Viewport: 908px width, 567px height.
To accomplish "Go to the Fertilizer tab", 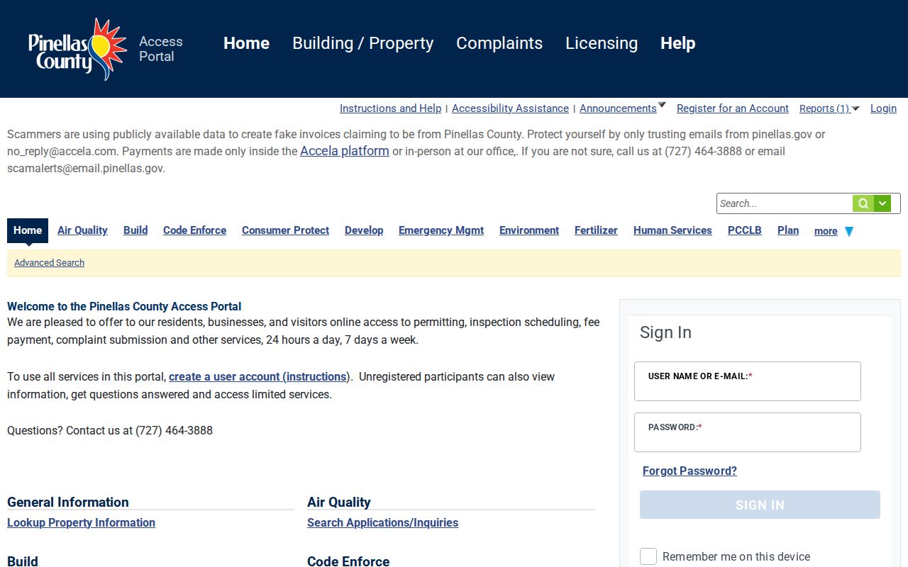I will 596,230.
